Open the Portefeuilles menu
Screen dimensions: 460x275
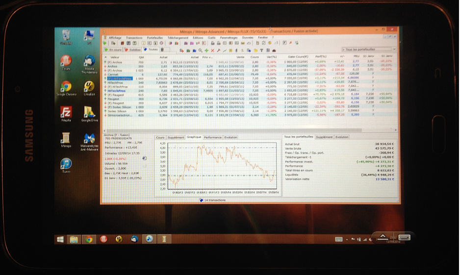(x=155, y=38)
